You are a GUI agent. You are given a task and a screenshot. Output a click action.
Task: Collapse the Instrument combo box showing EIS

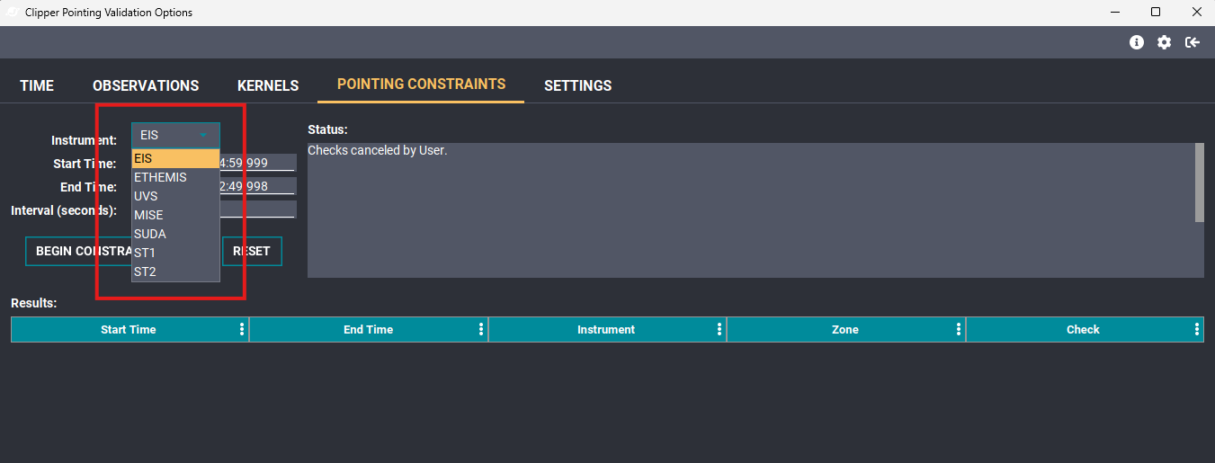click(x=175, y=135)
